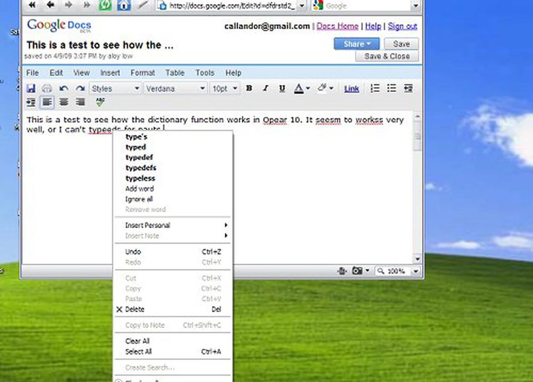Toggle underline formatting

pos(282,88)
